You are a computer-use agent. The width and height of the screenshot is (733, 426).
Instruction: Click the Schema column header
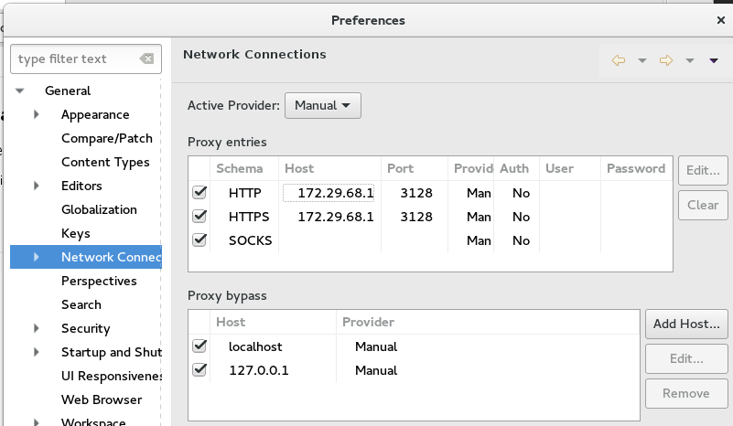(x=244, y=168)
